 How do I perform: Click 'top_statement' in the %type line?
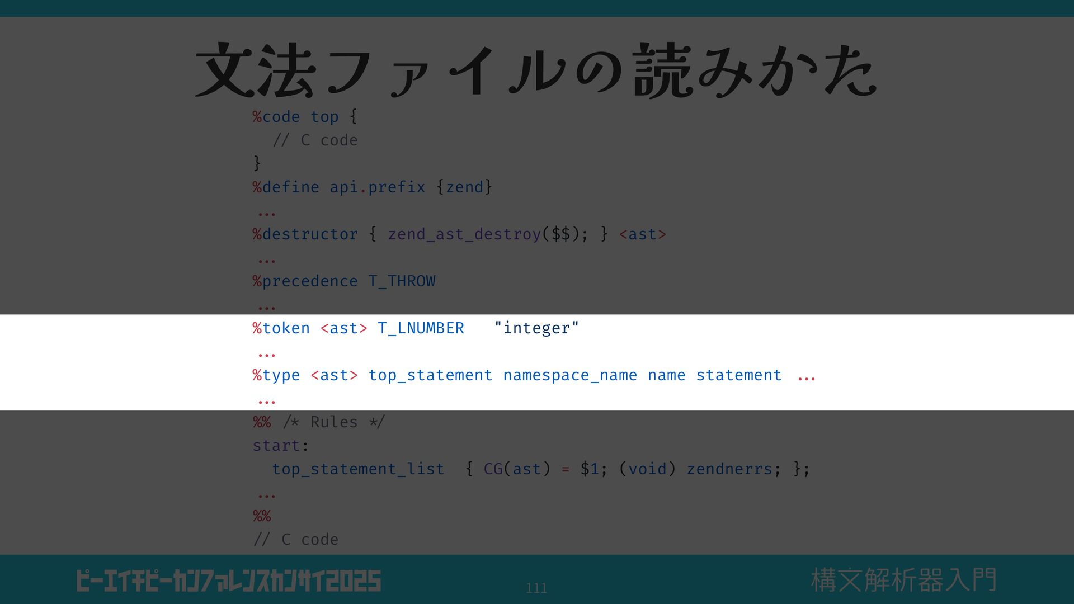431,375
